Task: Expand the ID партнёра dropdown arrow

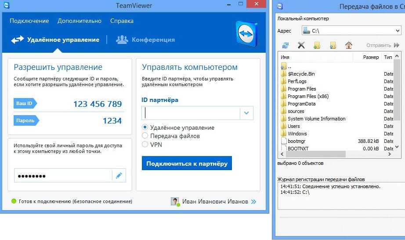Action: click(246, 113)
